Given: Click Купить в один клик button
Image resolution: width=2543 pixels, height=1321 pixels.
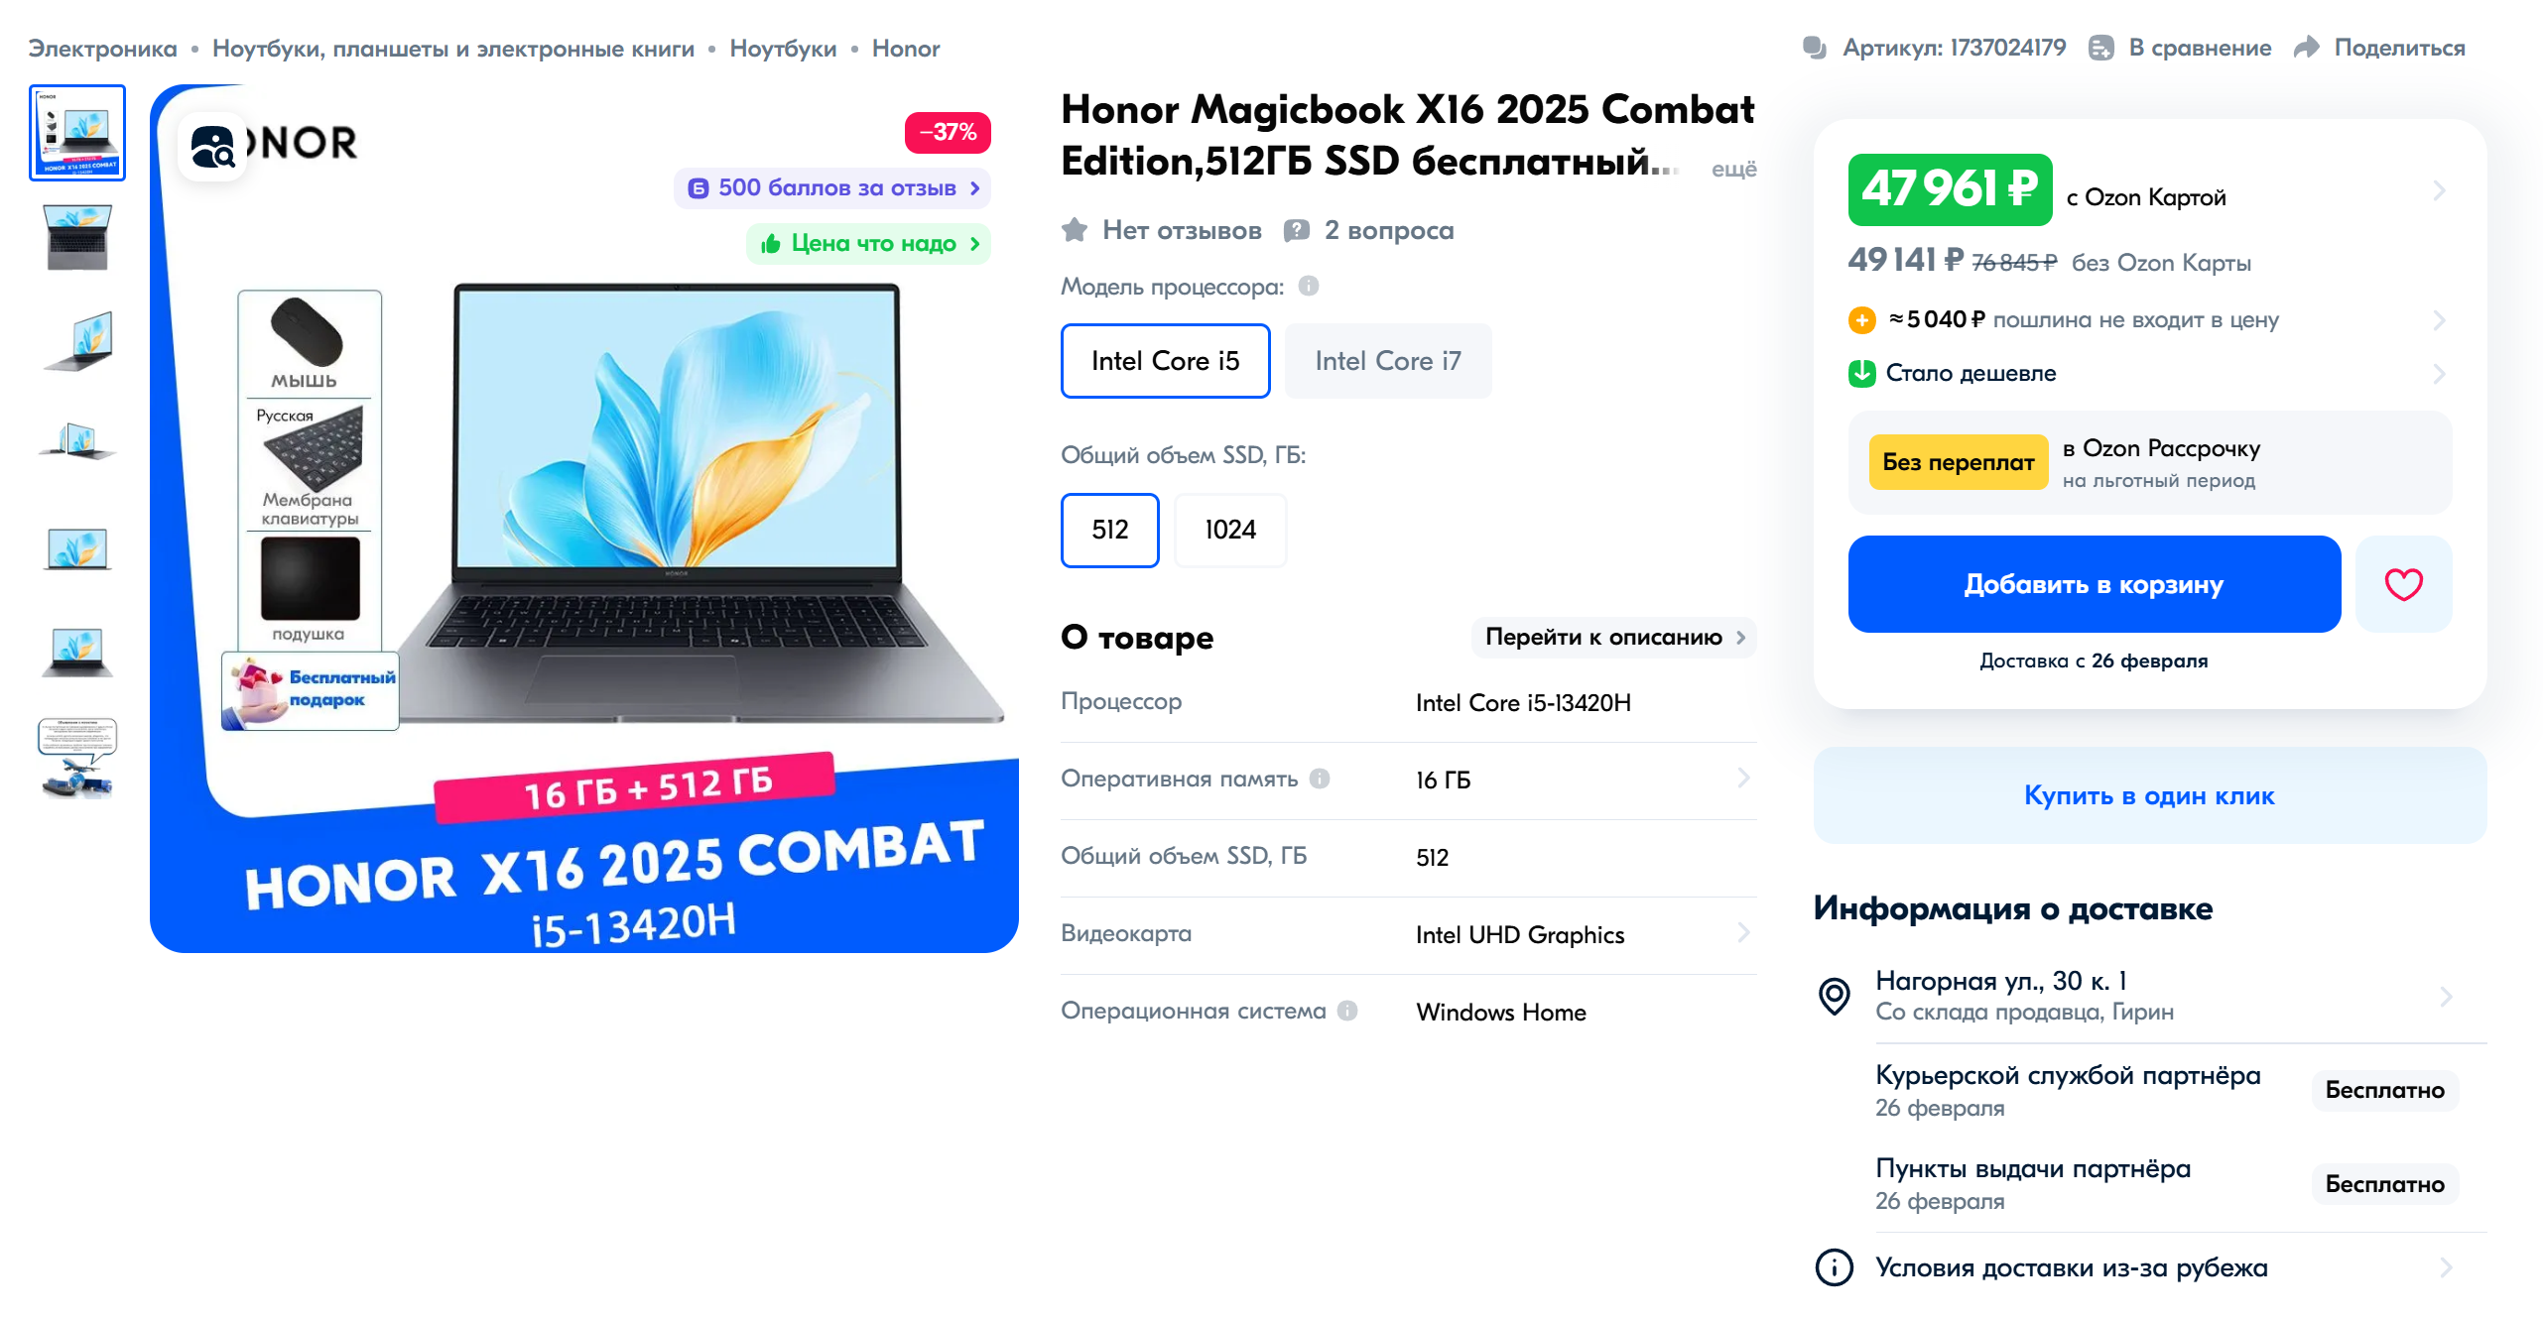Looking at the screenshot, I should coord(2149,795).
